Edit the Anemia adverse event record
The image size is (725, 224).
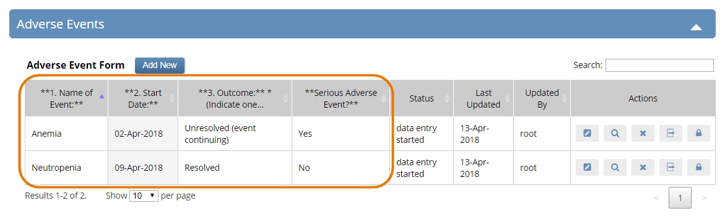tap(587, 134)
